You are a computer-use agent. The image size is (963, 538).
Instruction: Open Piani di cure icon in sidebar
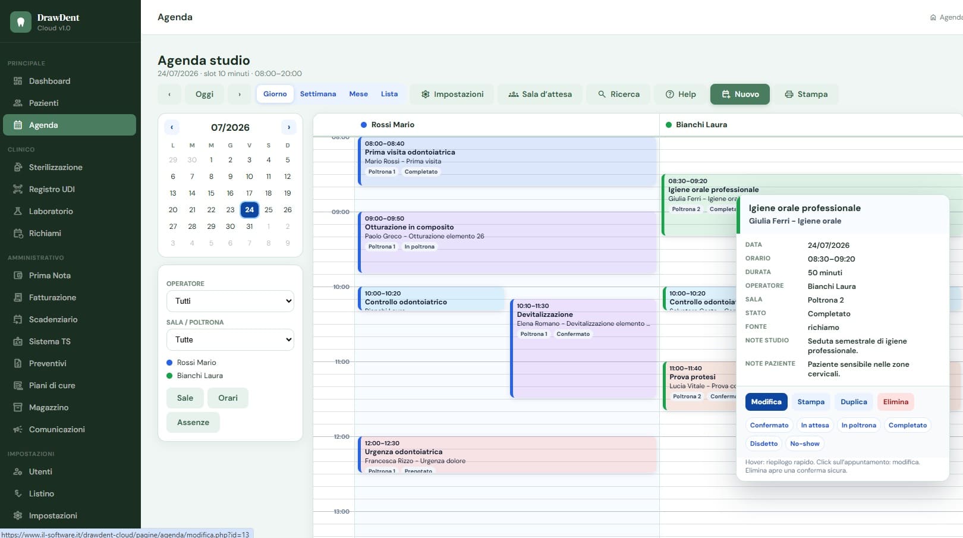click(18, 385)
